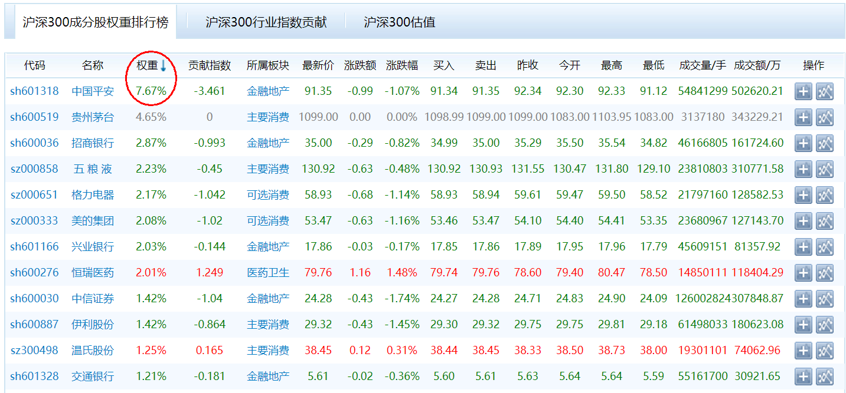Click plus icon in 兴业银行 row

(x=803, y=247)
